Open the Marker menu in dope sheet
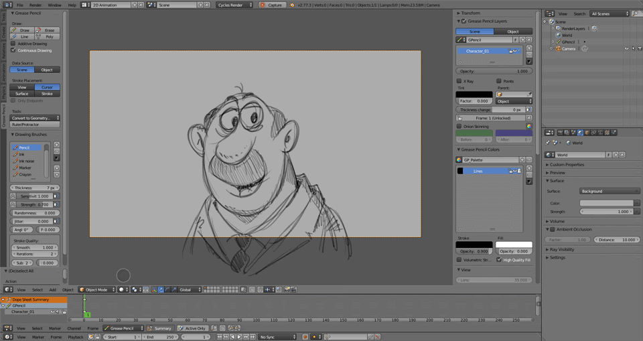 (x=55, y=328)
